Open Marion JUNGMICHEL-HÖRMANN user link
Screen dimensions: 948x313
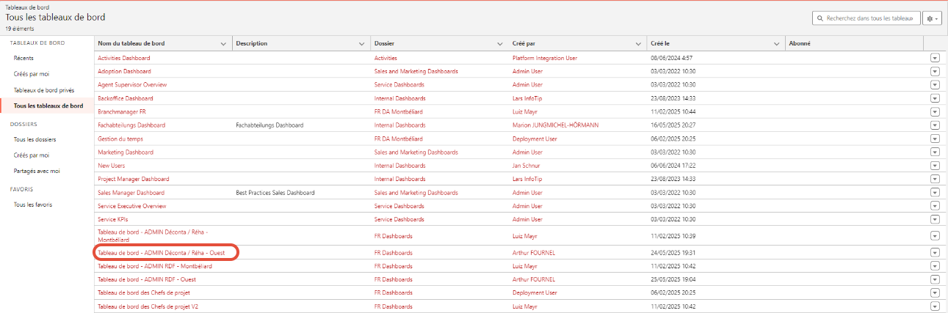555,125
